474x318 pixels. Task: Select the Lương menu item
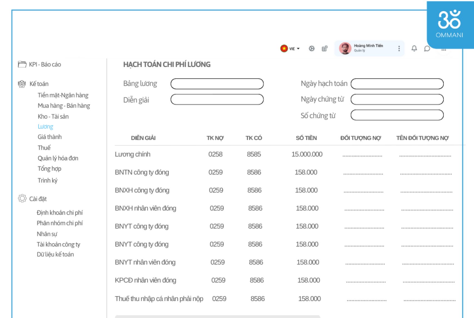click(45, 126)
